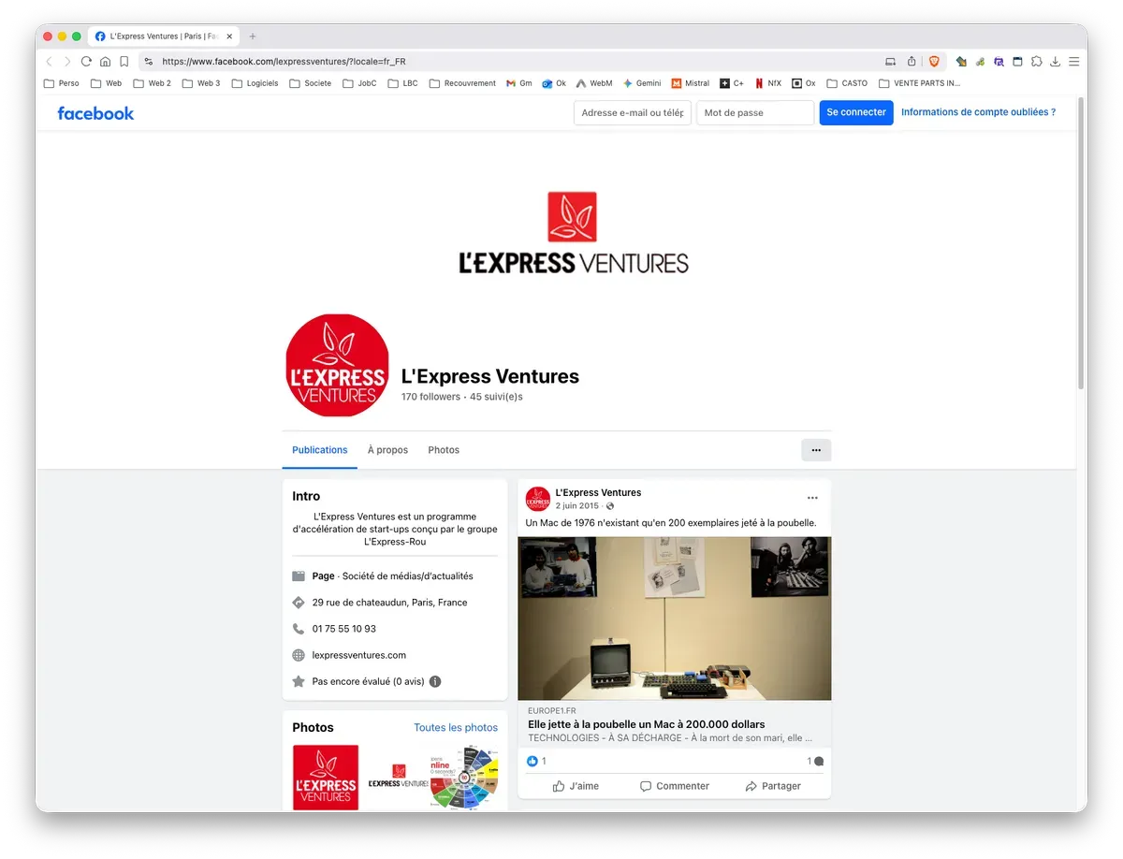Select the Publications tab
This screenshot has width=1123, height=859.
click(320, 450)
